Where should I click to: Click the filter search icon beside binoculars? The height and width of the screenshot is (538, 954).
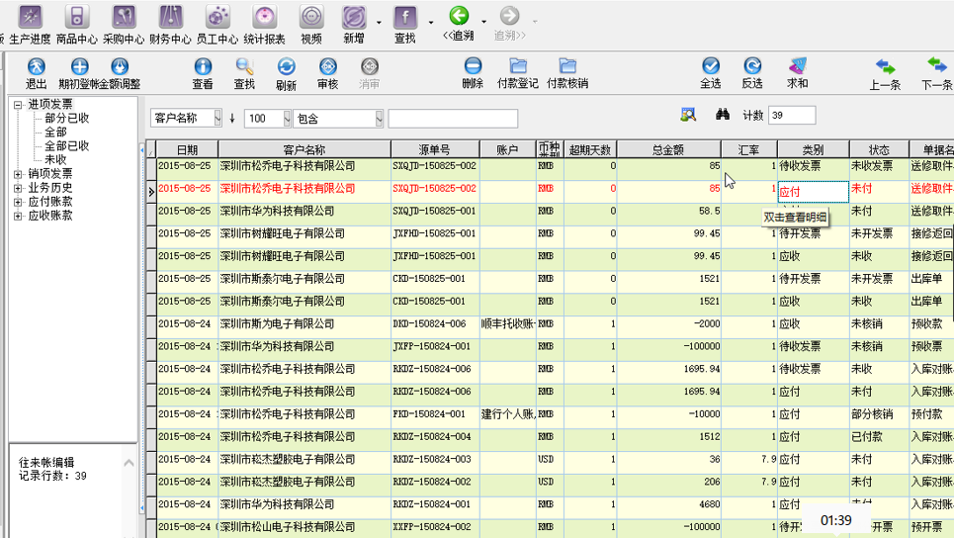click(688, 115)
